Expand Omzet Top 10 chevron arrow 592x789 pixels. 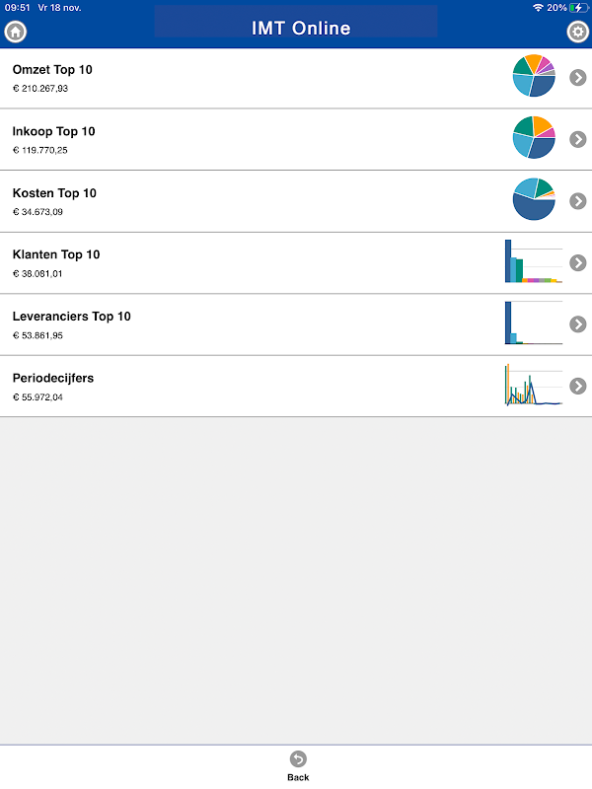click(x=578, y=78)
